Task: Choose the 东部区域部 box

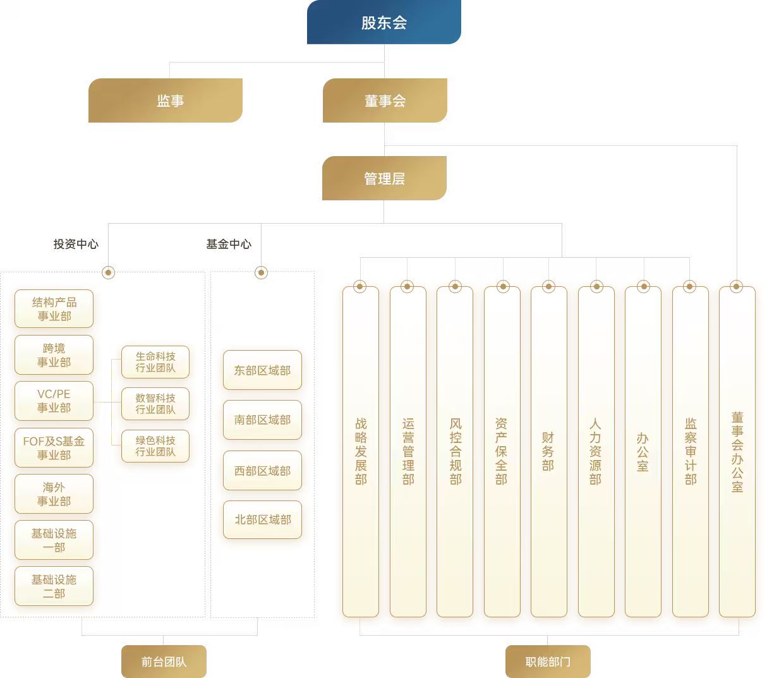Action: click(x=262, y=370)
